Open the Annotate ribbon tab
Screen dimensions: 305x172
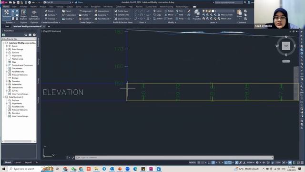[x=23, y=7]
